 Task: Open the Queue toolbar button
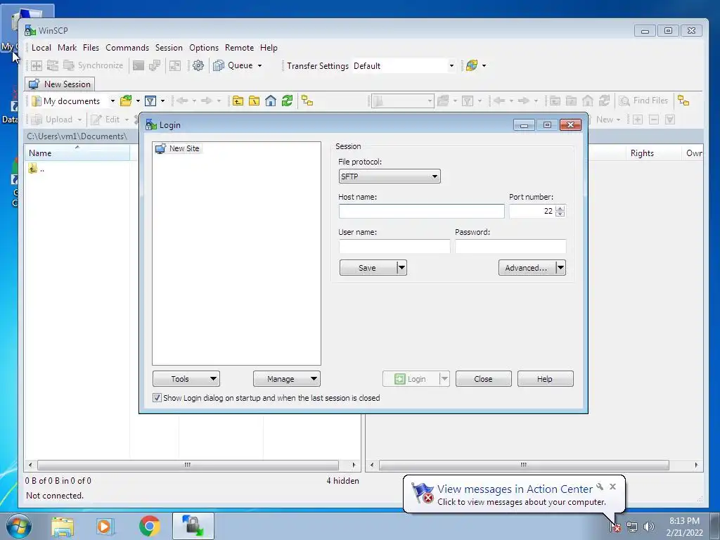click(x=233, y=65)
